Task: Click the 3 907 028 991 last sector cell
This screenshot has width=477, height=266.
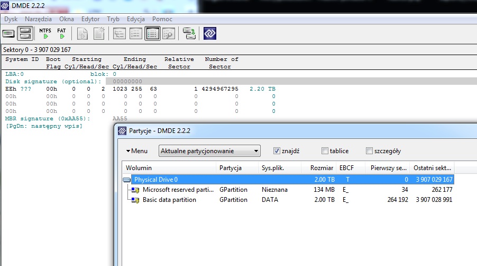Action: click(434, 200)
